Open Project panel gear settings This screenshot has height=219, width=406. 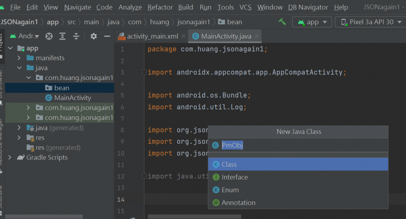(x=94, y=36)
